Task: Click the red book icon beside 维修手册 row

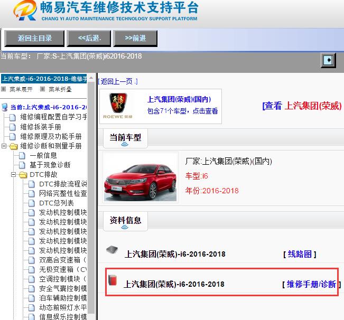Action: 113,280
